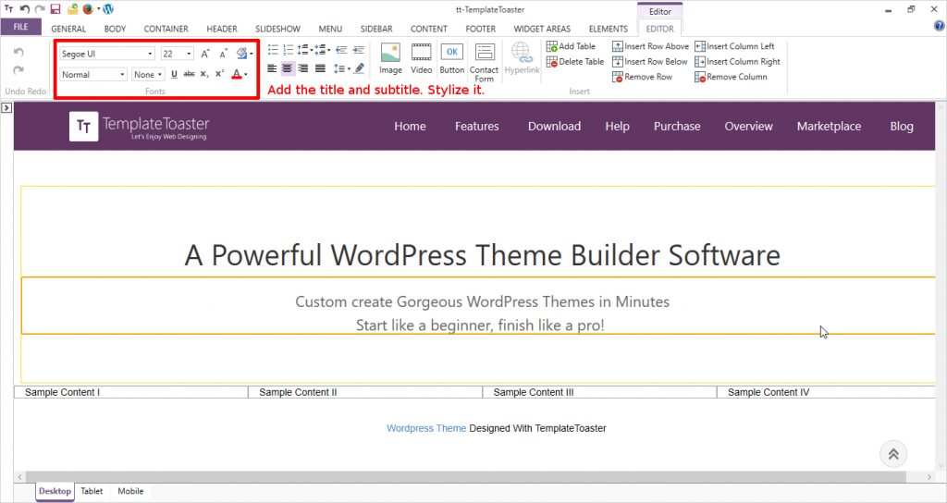Click the Wordpress Theme footer link

(x=426, y=428)
